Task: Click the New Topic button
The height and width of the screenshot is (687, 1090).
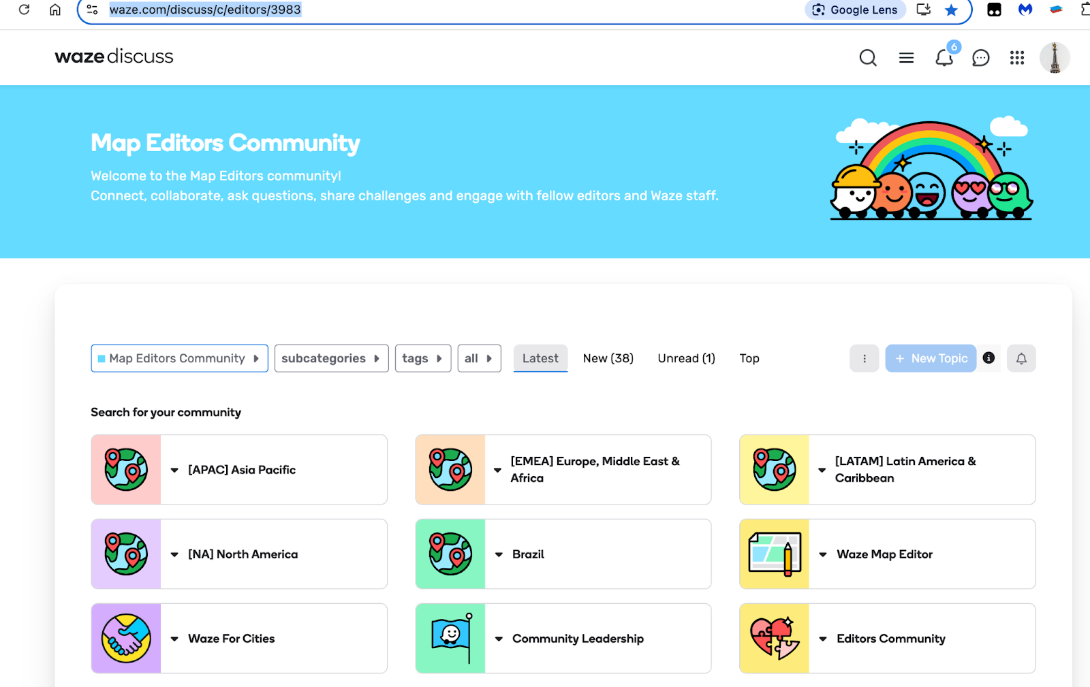Action: click(931, 359)
